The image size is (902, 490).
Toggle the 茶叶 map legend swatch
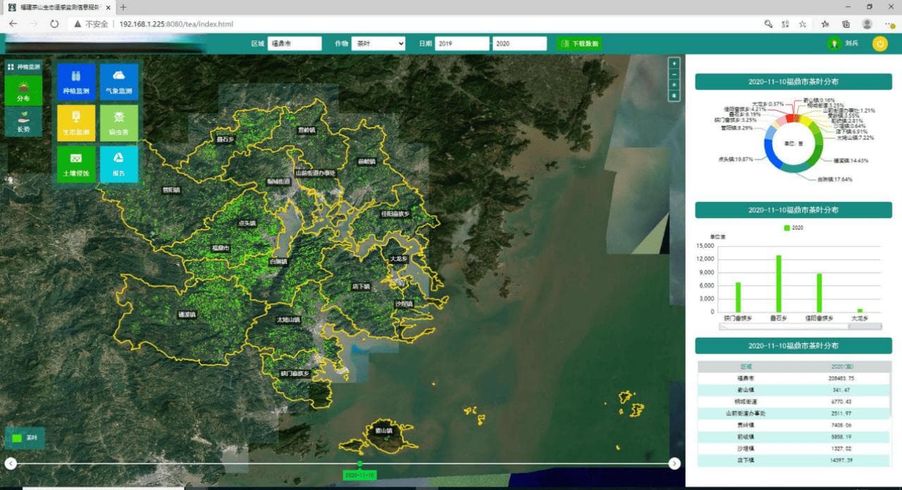click(16, 438)
